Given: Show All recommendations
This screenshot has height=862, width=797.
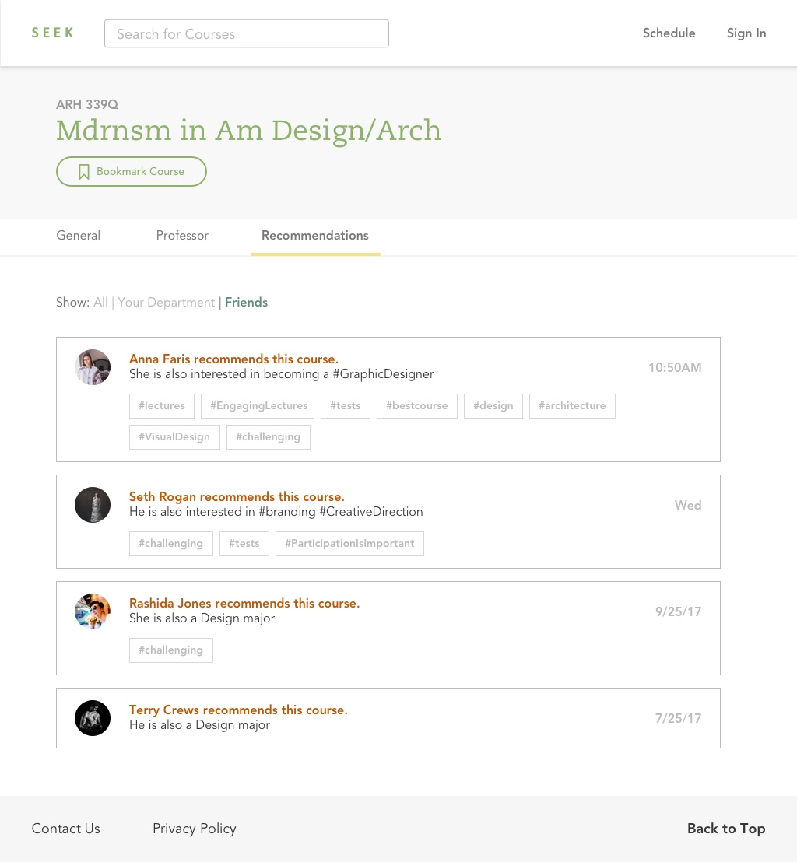Looking at the screenshot, I should click(100, 303).
